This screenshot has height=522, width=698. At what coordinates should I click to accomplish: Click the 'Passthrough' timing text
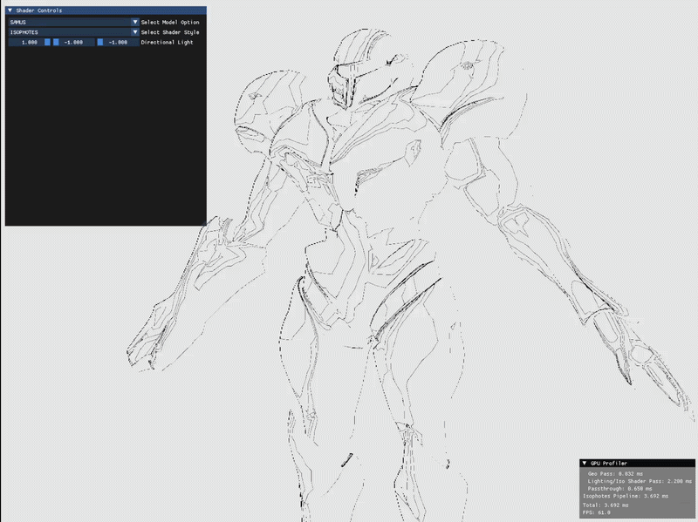[x=619, y=489]
